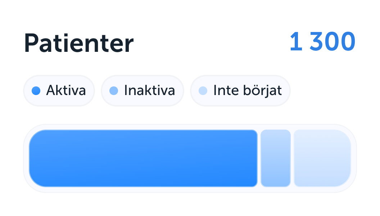
Task: Toggle the Inaktiva filter chip
Action: (x=142, y=91)
